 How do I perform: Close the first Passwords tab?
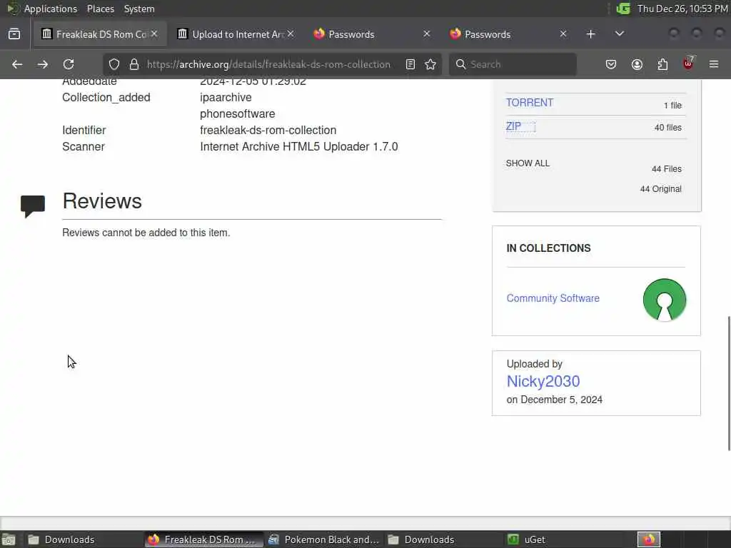pos(426,34)
